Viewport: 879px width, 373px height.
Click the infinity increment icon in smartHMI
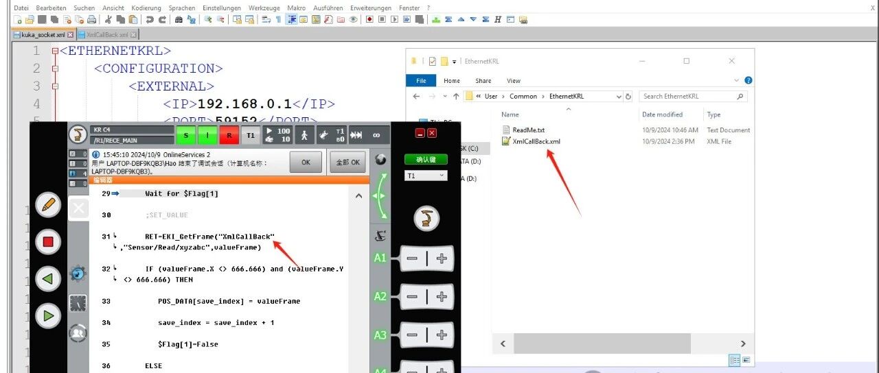tap(376, 135)
